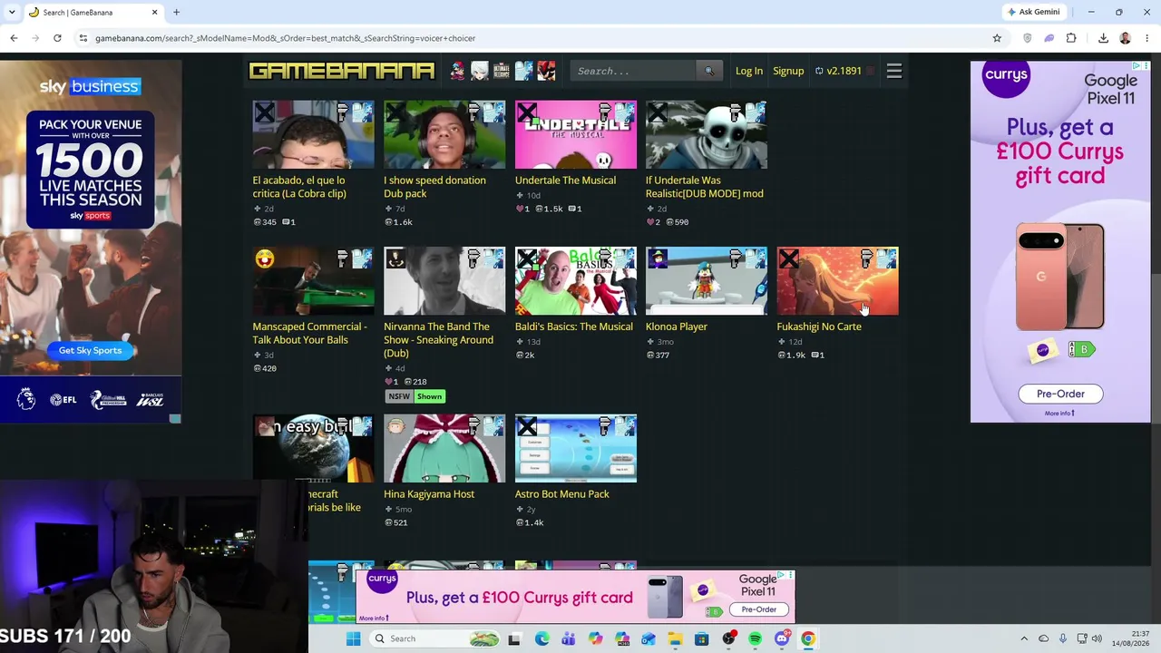Open the Hina Kagiyama Host thumbnail

click(x=444, y=449)
